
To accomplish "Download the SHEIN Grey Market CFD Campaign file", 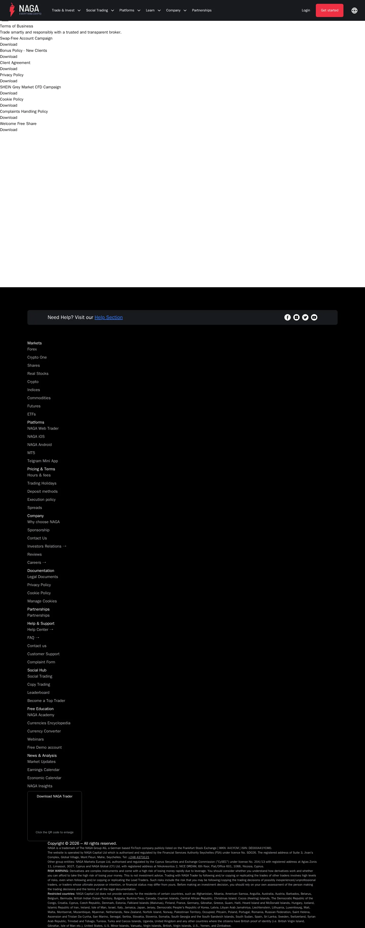I will point(9,93).
